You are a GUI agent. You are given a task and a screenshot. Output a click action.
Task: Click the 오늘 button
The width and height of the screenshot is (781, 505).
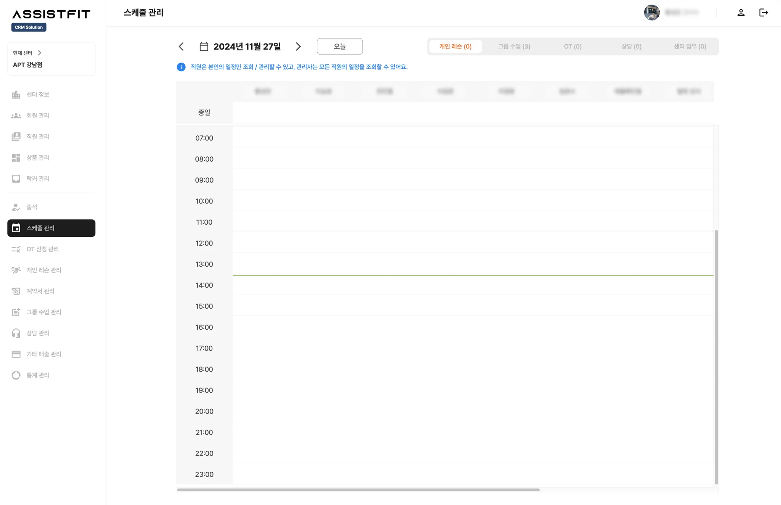pyautogui.click(x=339, y=47)
